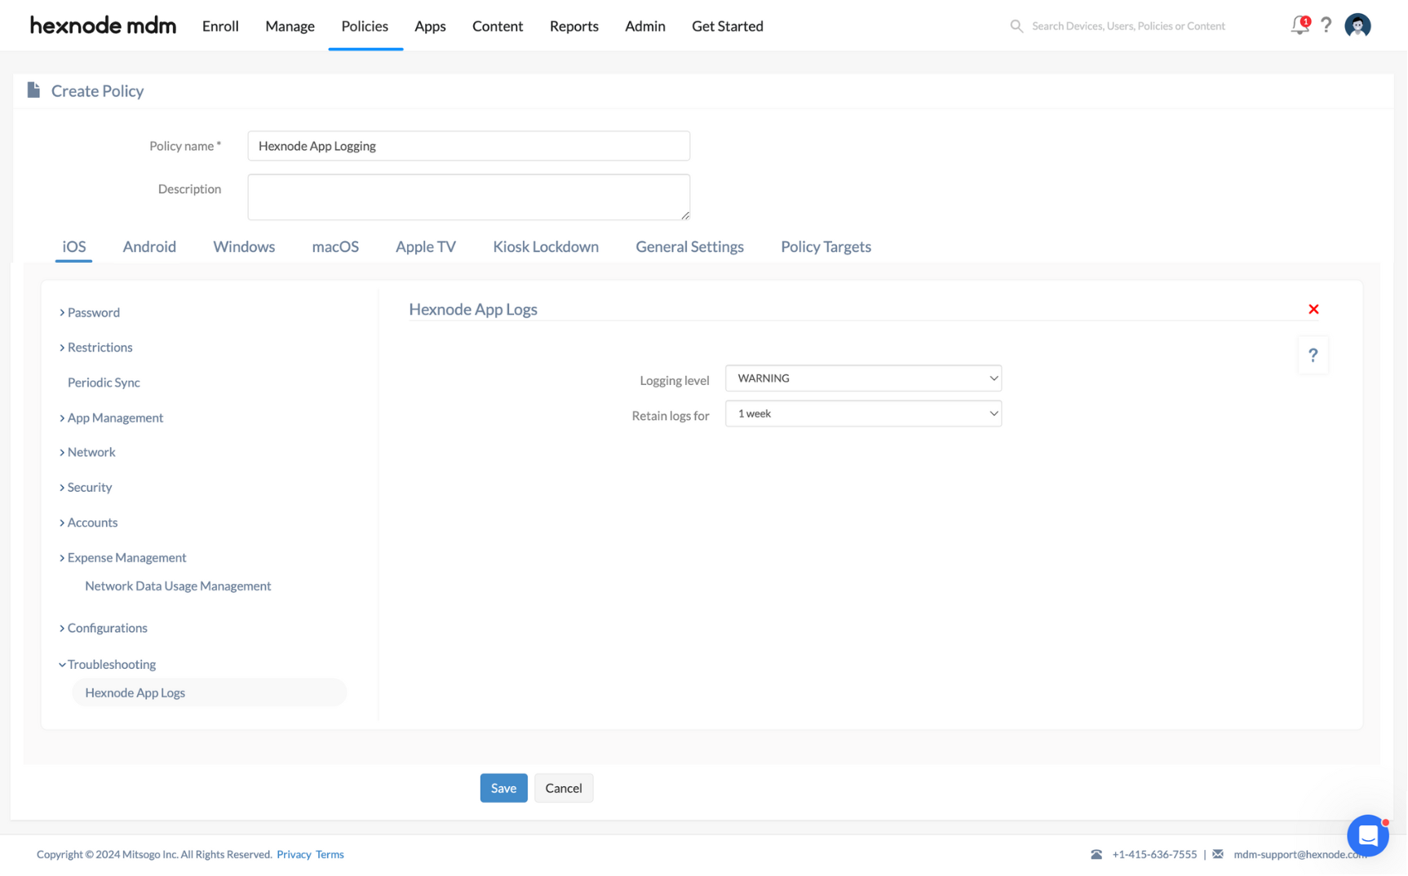The width and height of the screenshot is (1408, 876).
Task: Open the live chat widget
Action: (x=1367, y=836)
